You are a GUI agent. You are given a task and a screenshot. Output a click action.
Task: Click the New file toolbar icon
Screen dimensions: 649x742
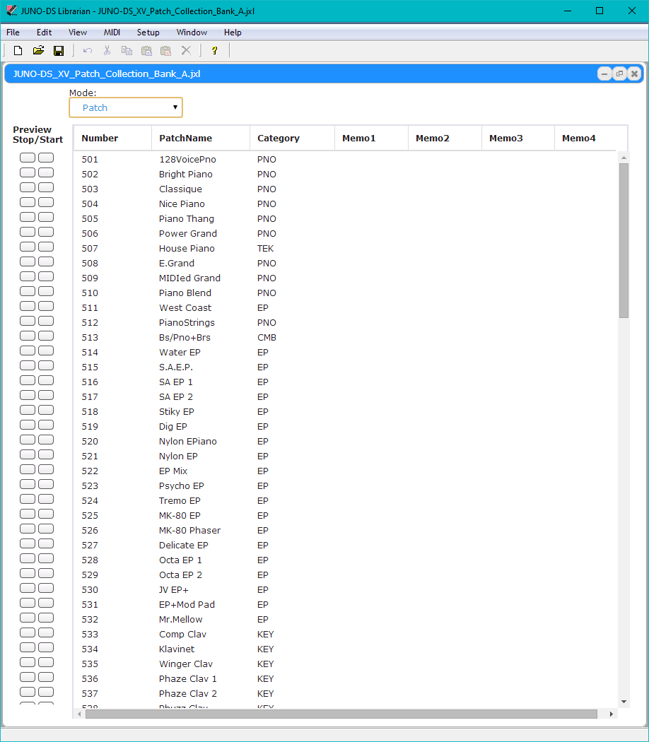click(x=18, y=50)
